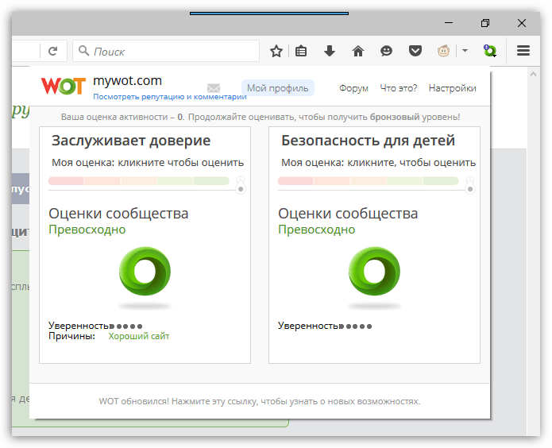Image resolution: width=552 pixels, height=448 pixels.
Task: Restore down the browser window
Action: pos(485,23)
